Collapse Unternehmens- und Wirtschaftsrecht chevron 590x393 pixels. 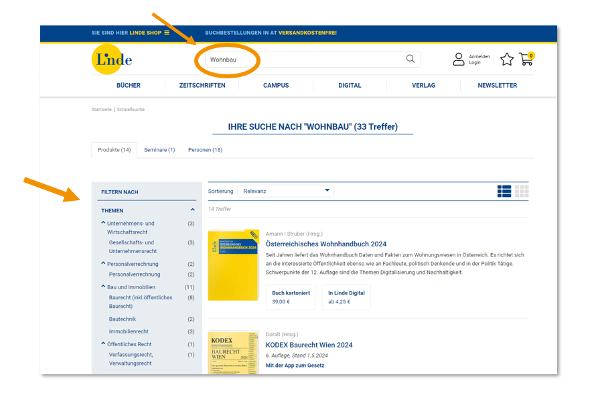pos(103,223)
